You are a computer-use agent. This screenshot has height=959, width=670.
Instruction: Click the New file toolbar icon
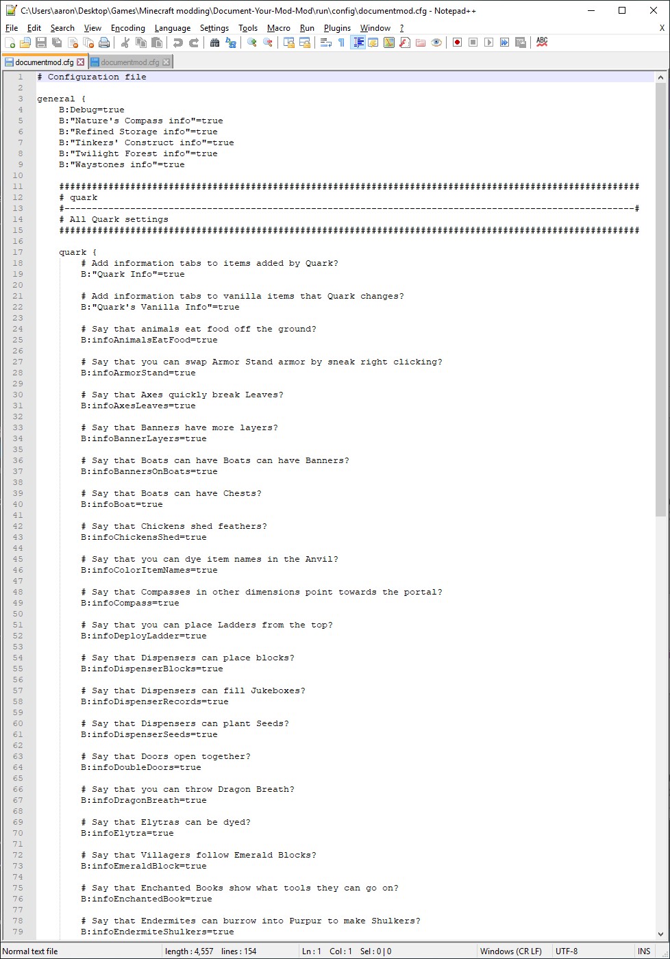coord(10,42)
